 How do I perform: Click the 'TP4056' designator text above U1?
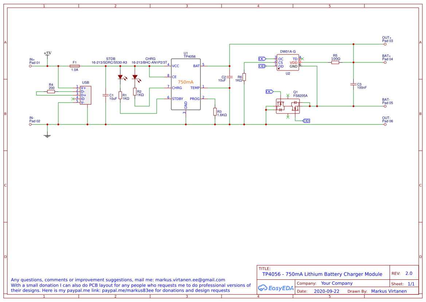pos(189,57)
